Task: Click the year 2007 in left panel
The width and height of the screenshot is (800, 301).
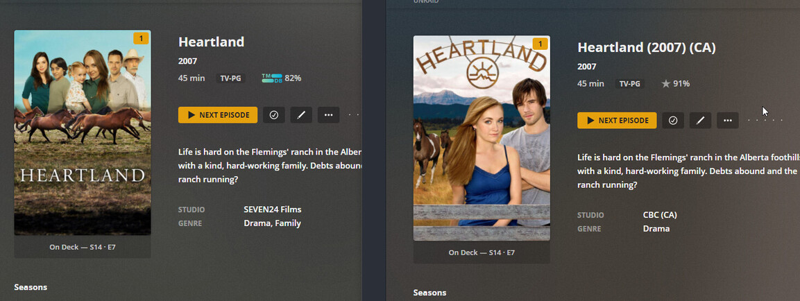Action: 188,61
